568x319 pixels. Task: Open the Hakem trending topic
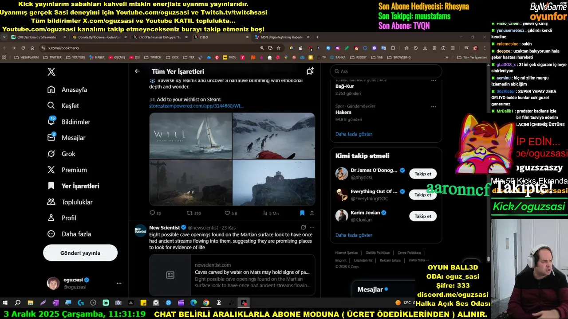(343, 113)
